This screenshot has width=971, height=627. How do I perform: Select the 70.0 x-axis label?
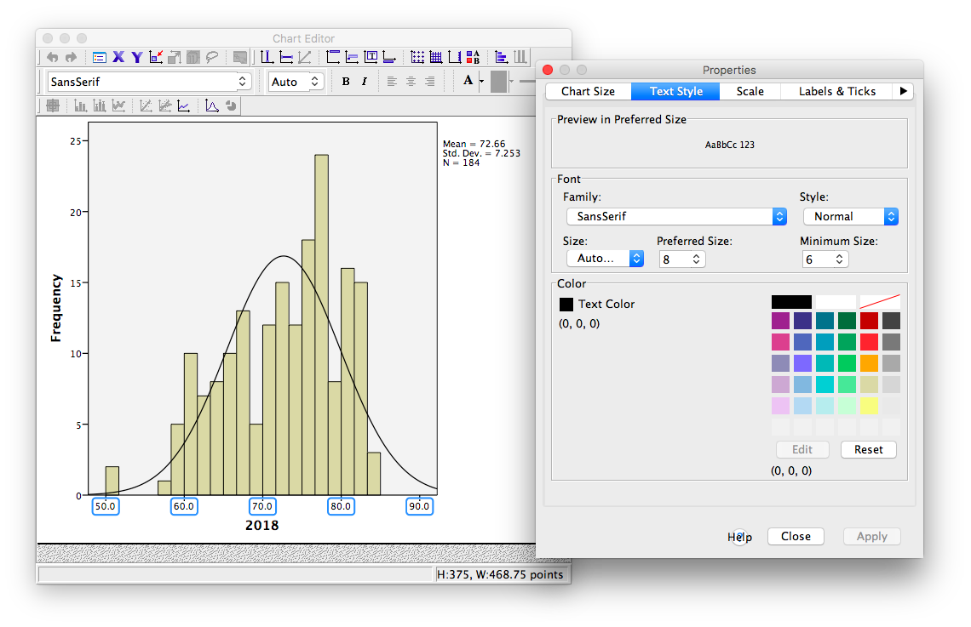coord(262,506)
